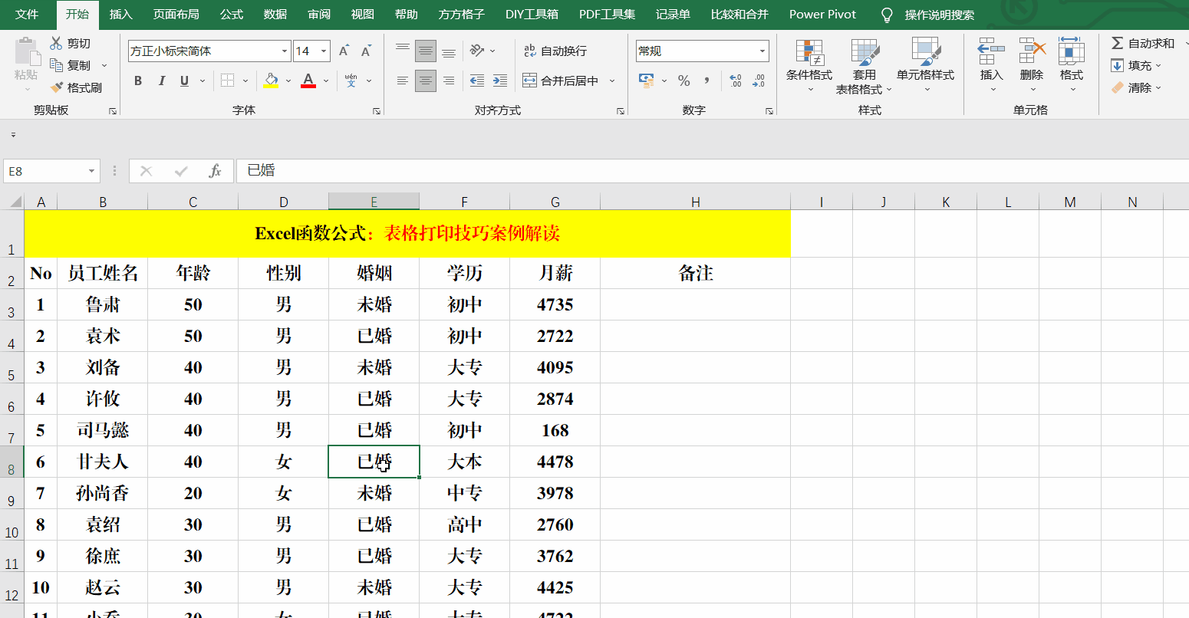The width and height of the screenshot is (1189, 618).
Task: Click the Insert Function fx icon
Action: (x=215, y=171)
